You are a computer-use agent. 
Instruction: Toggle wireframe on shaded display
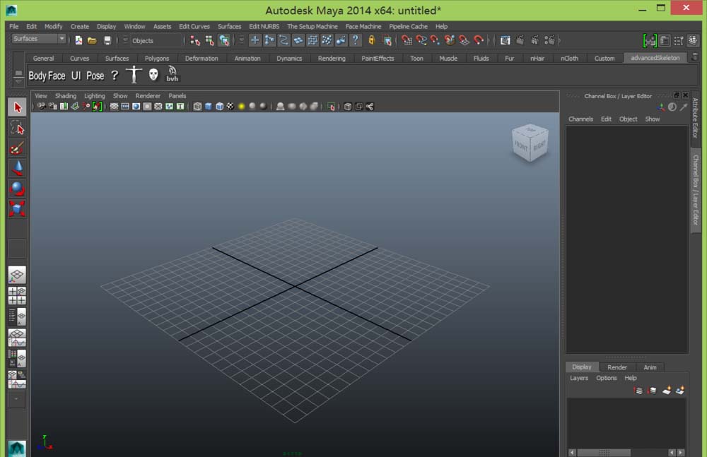(x=219, y=107)
